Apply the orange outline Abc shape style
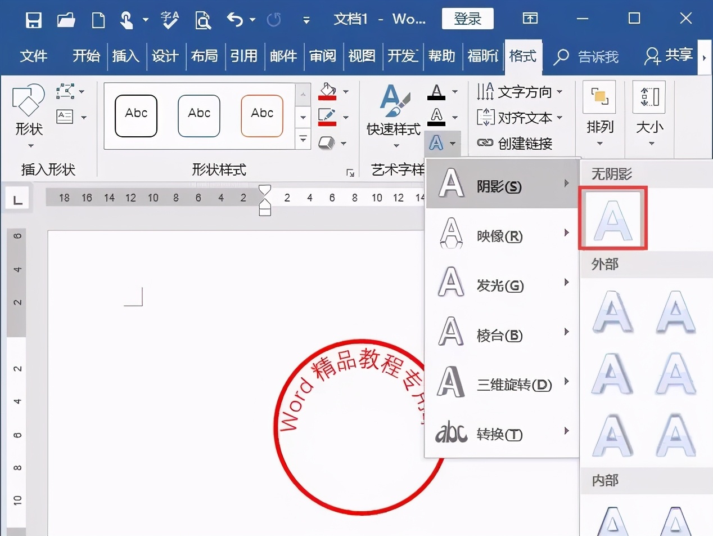713x536 pixels. pos(262,116)
